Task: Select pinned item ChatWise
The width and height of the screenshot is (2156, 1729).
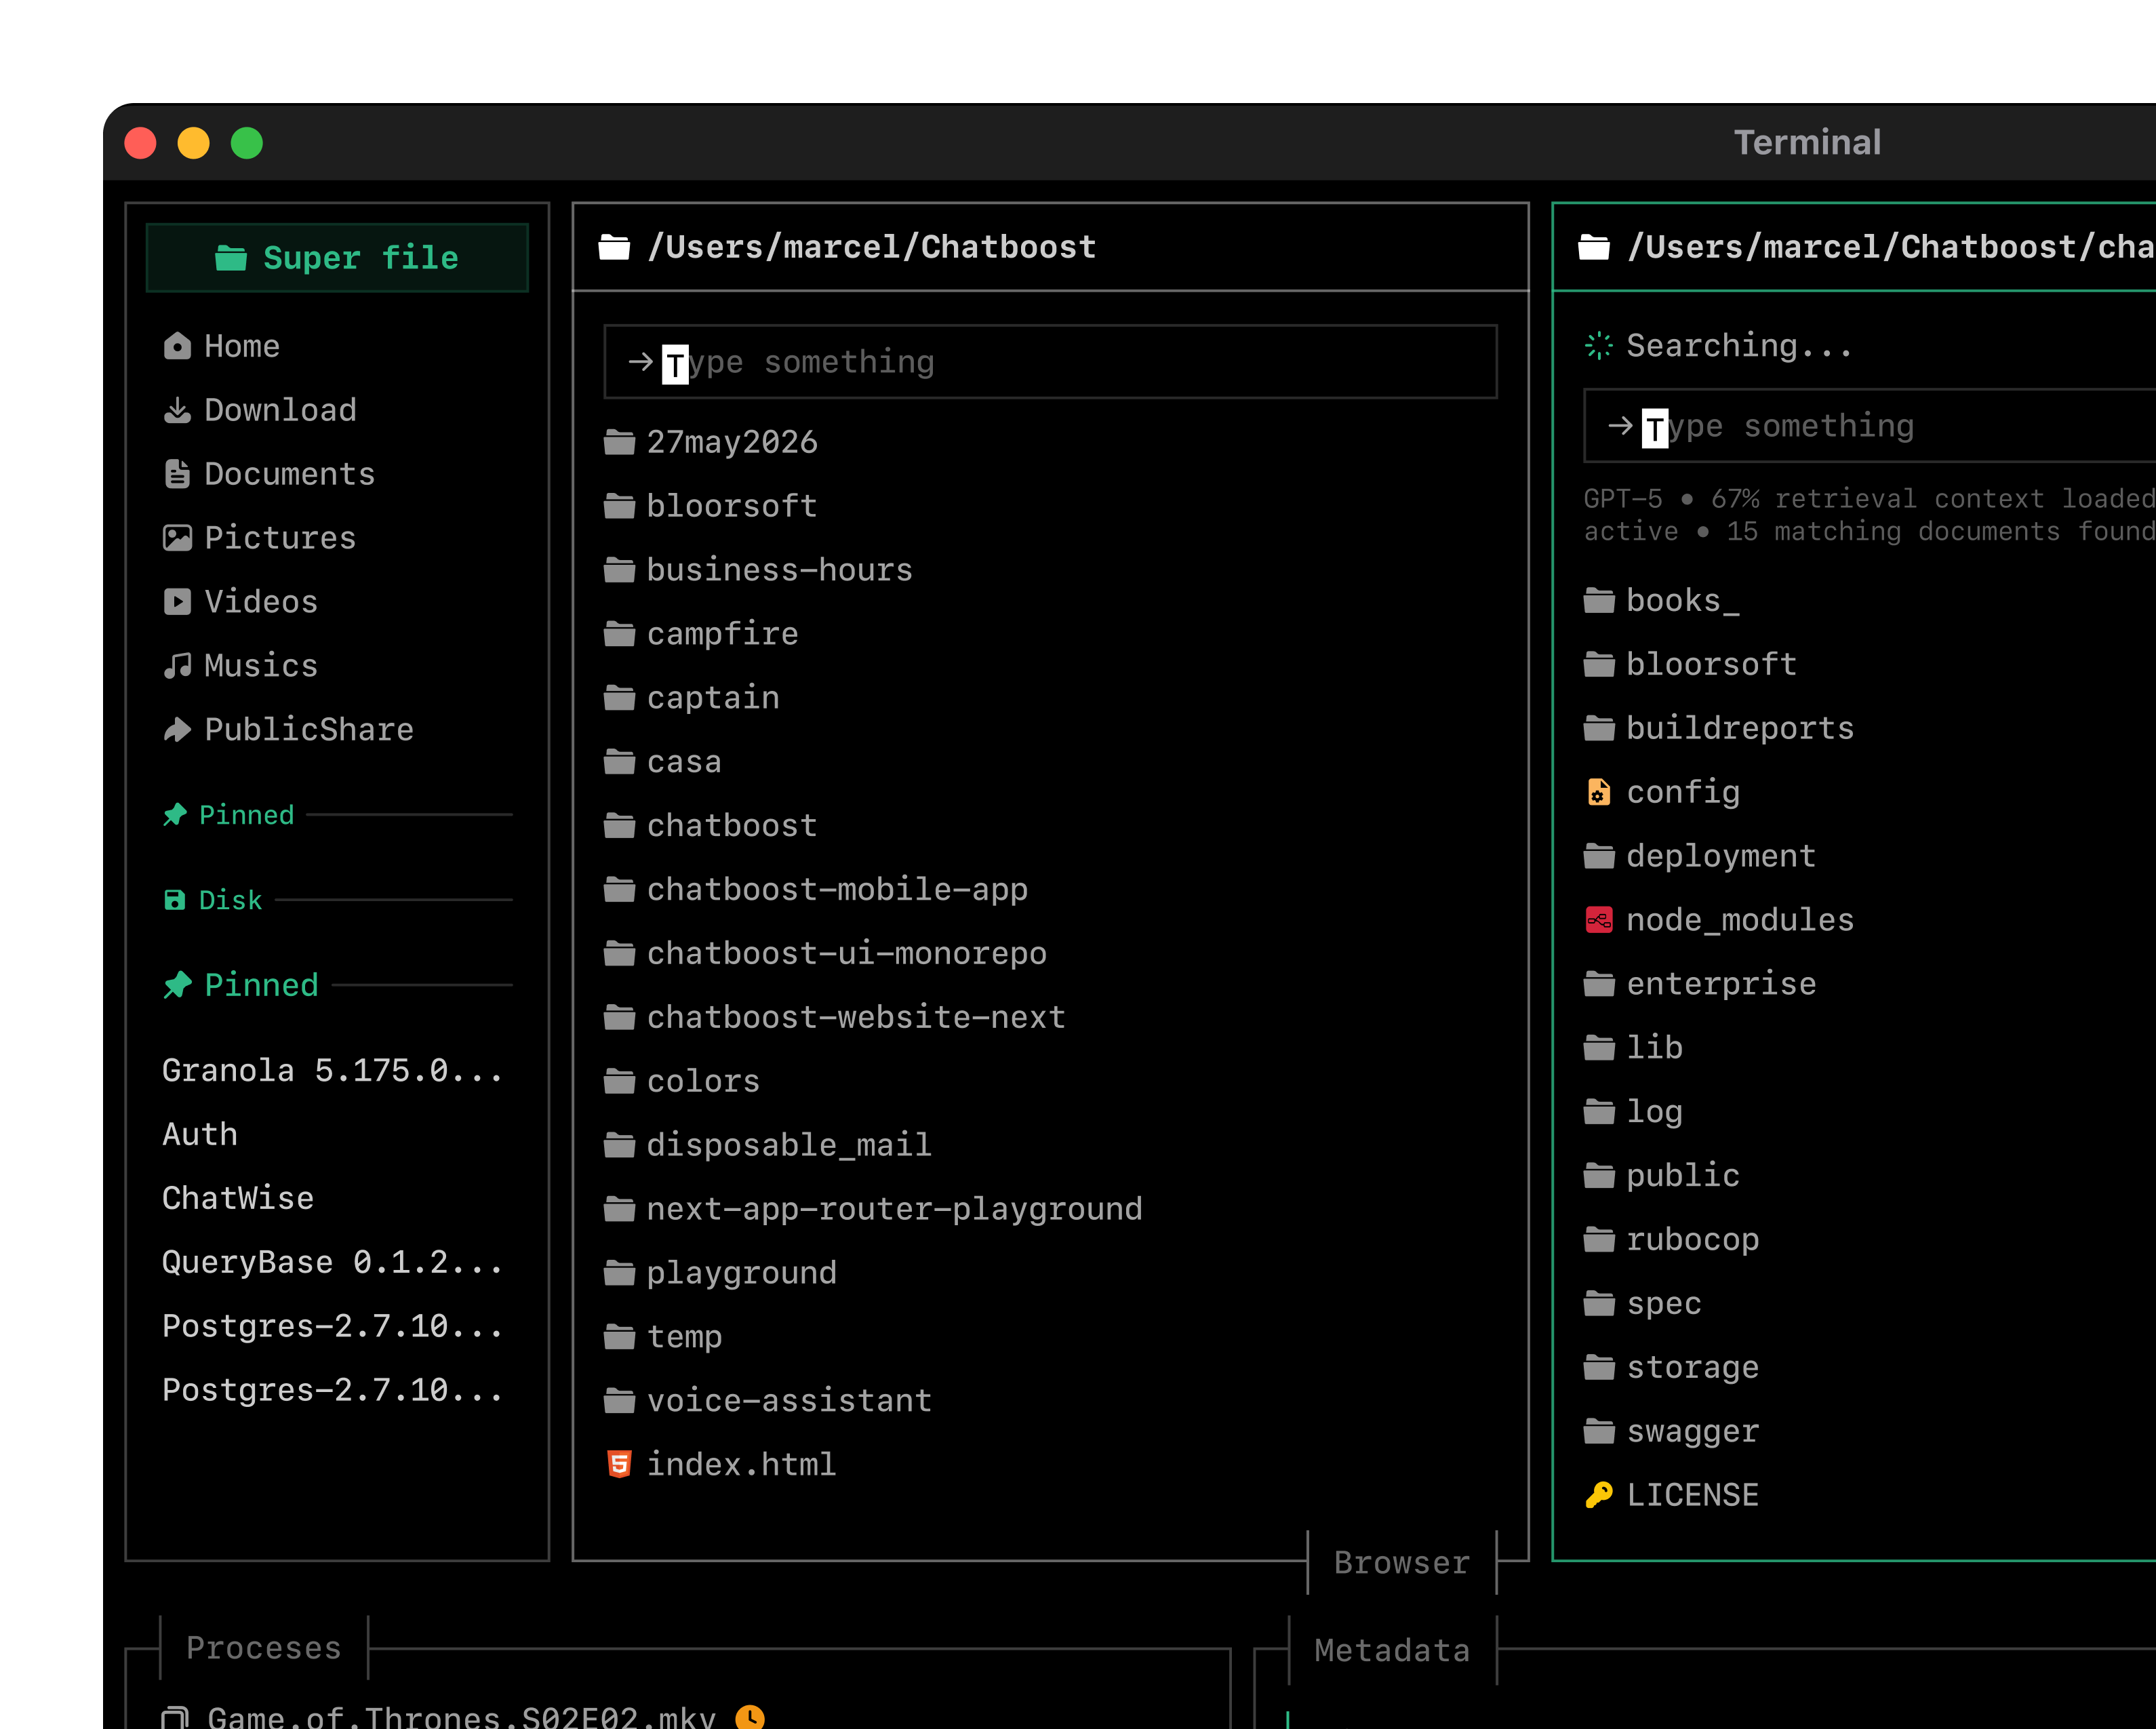Action: (238, 1198)
